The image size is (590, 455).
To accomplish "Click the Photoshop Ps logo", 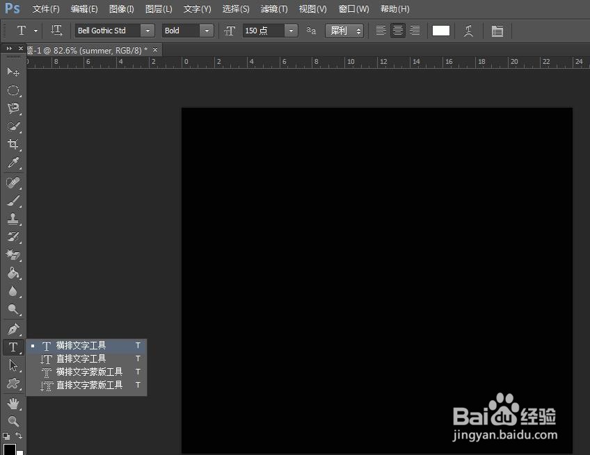I will pyautogui.click(x=13, y=8).
